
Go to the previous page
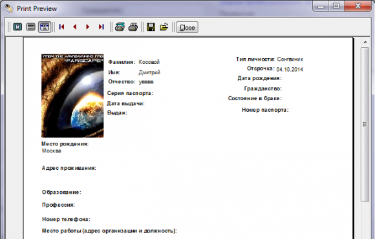(x=74, y=26)
